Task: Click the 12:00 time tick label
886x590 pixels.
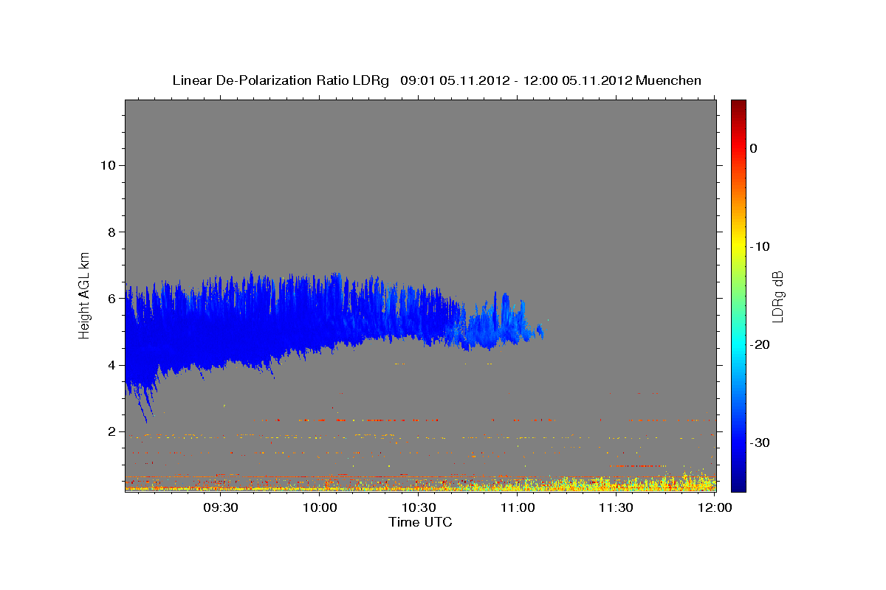Action: (x=715, y=508)
